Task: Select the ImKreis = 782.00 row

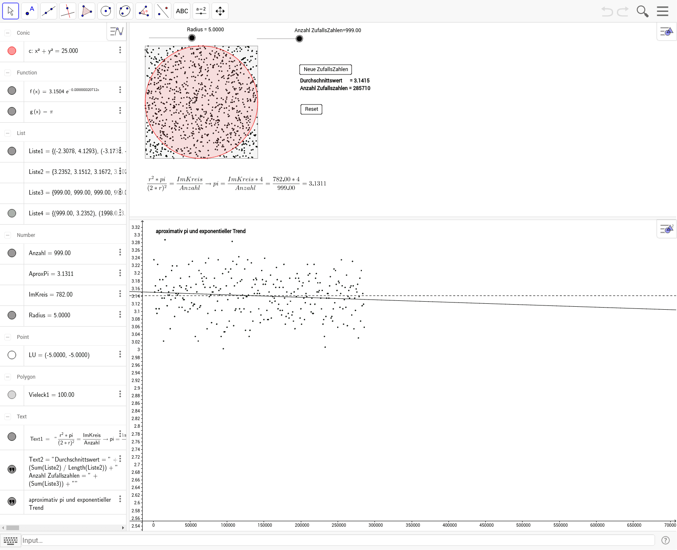Action: [63, 294]
